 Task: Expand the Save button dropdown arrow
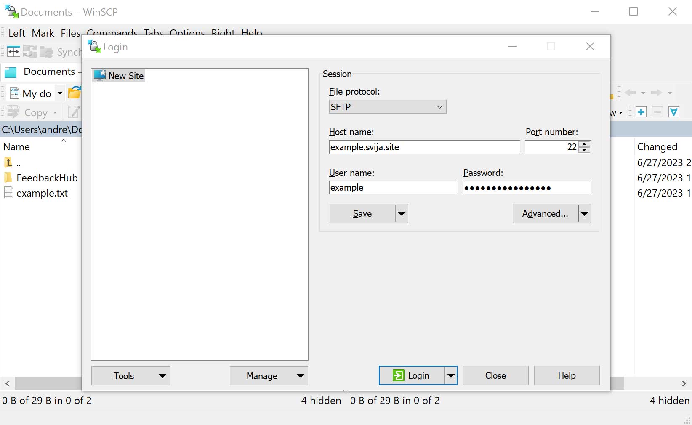pyautogui.click(x=402, y=214)
